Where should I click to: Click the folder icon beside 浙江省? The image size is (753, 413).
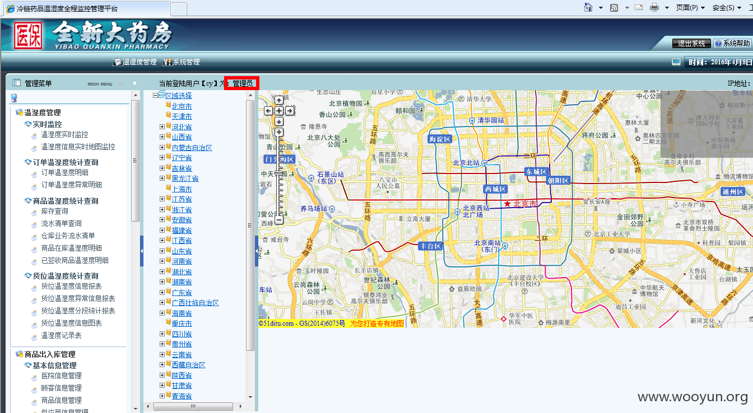tap(168, 209)
